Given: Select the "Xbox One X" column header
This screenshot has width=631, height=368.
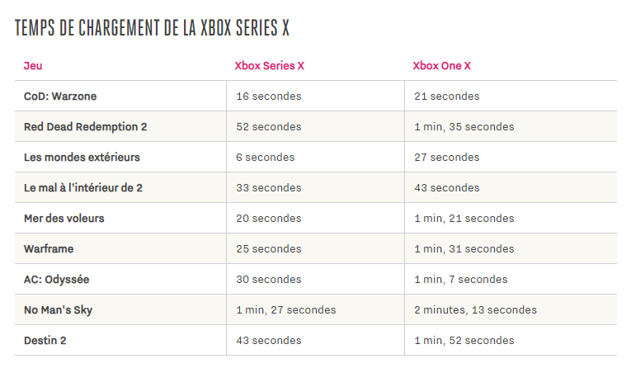Looking at the screenshot, I should click(x=442, y=66).
